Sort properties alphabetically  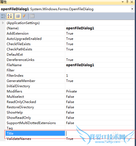(10, 16)
